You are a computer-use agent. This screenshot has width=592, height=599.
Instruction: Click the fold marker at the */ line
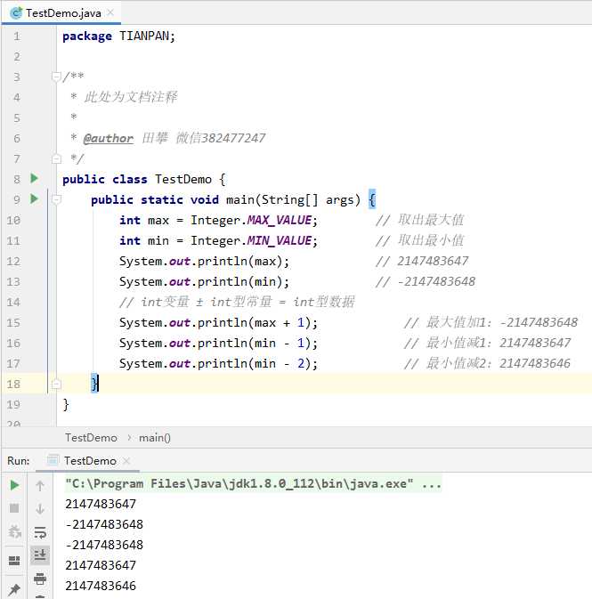(x=56, y=158)
